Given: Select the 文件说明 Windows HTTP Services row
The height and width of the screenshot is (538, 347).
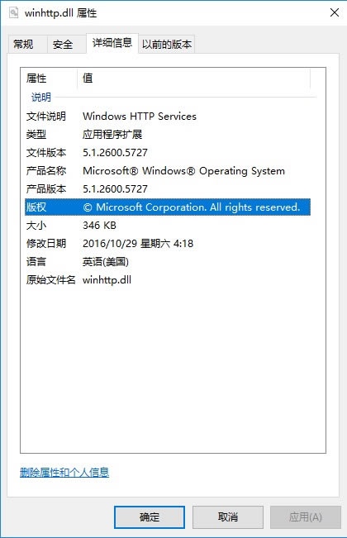Looking at the screenshot, I should pyautogui.click(x=168, y=117).
